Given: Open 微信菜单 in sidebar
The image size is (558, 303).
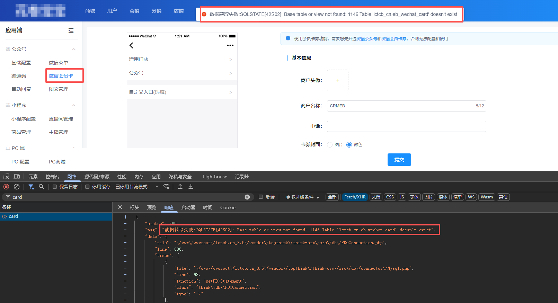Looking at the screenshot, I should pos(59,63).
